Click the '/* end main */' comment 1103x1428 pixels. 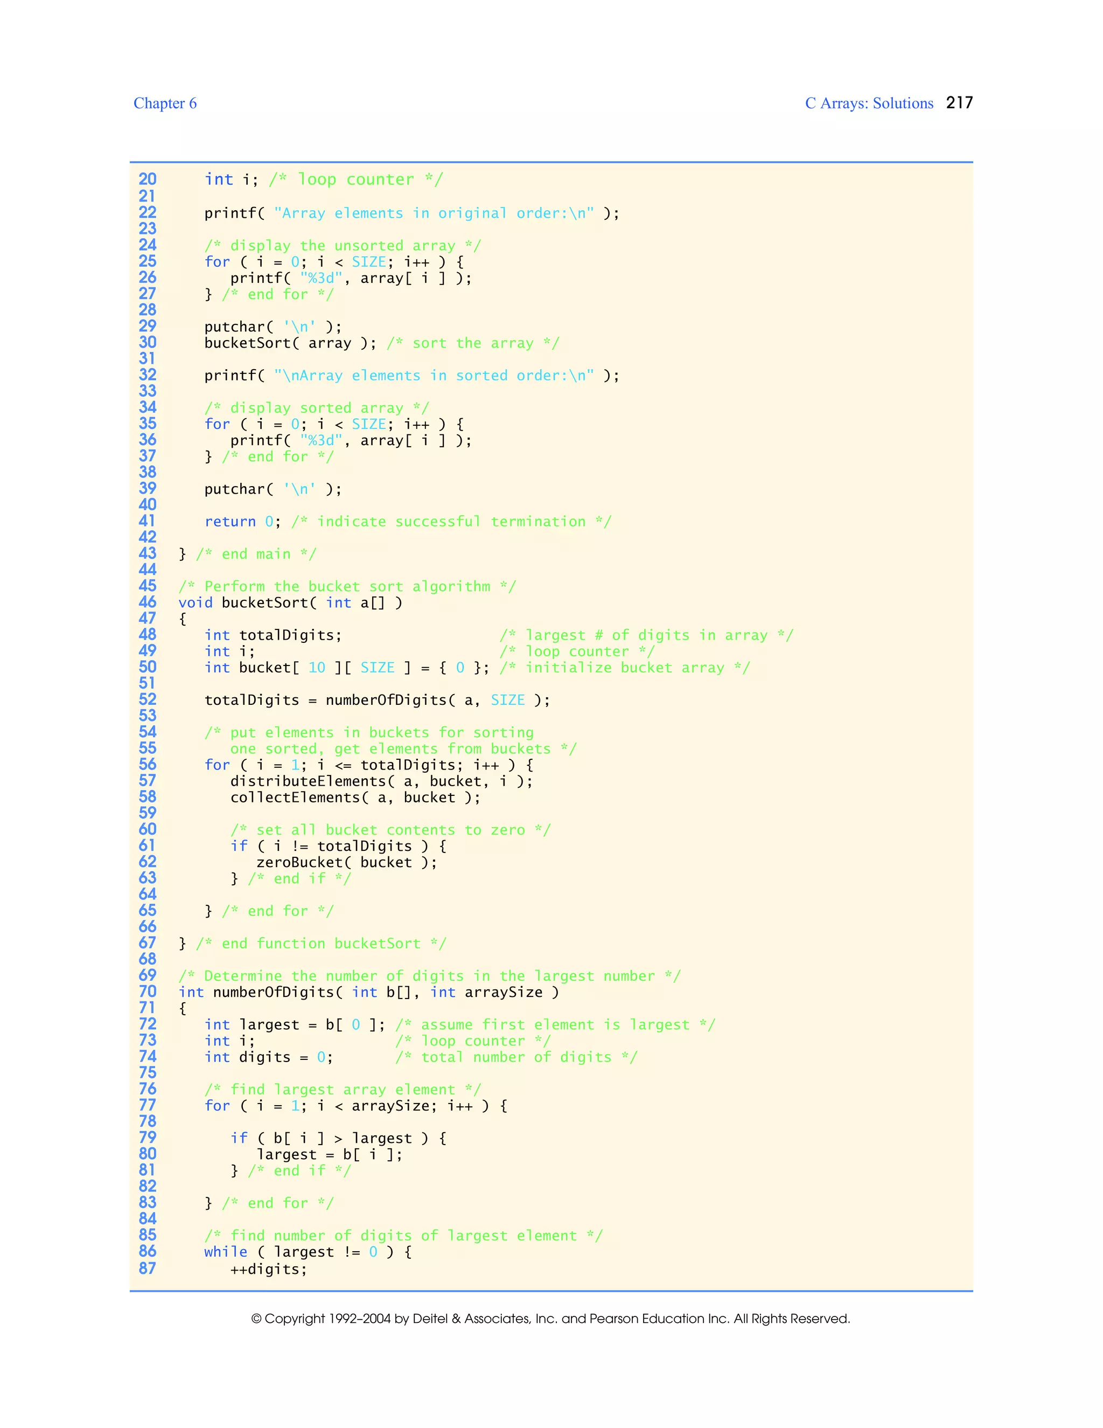pos(256,554)
